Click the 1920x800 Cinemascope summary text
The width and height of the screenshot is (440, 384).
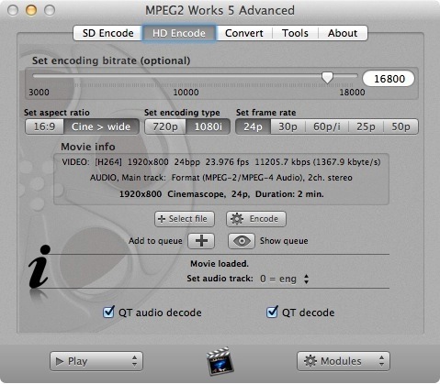click(221, 194)
